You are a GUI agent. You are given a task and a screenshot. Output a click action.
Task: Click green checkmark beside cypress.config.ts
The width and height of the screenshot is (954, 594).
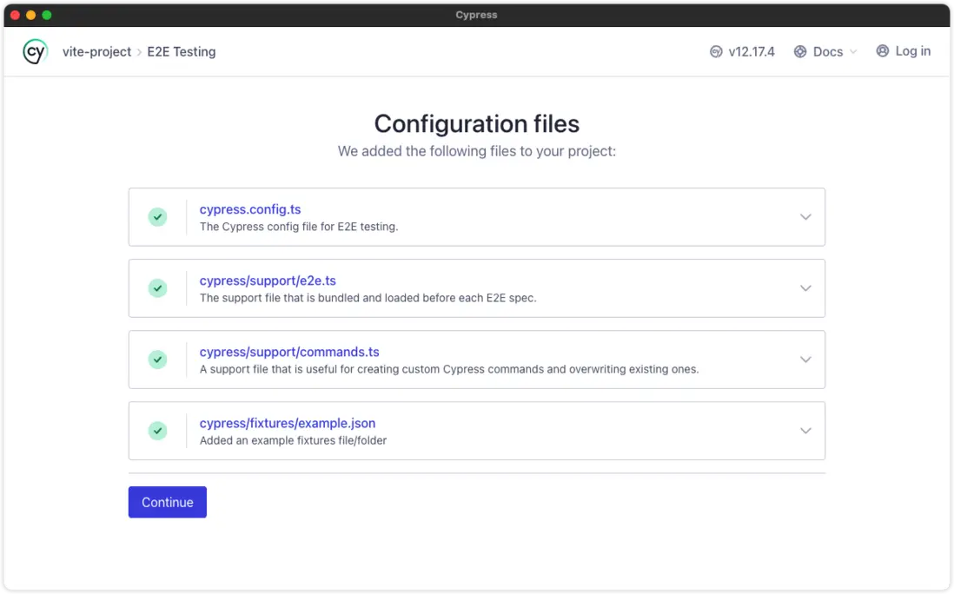tap(157, 217)
